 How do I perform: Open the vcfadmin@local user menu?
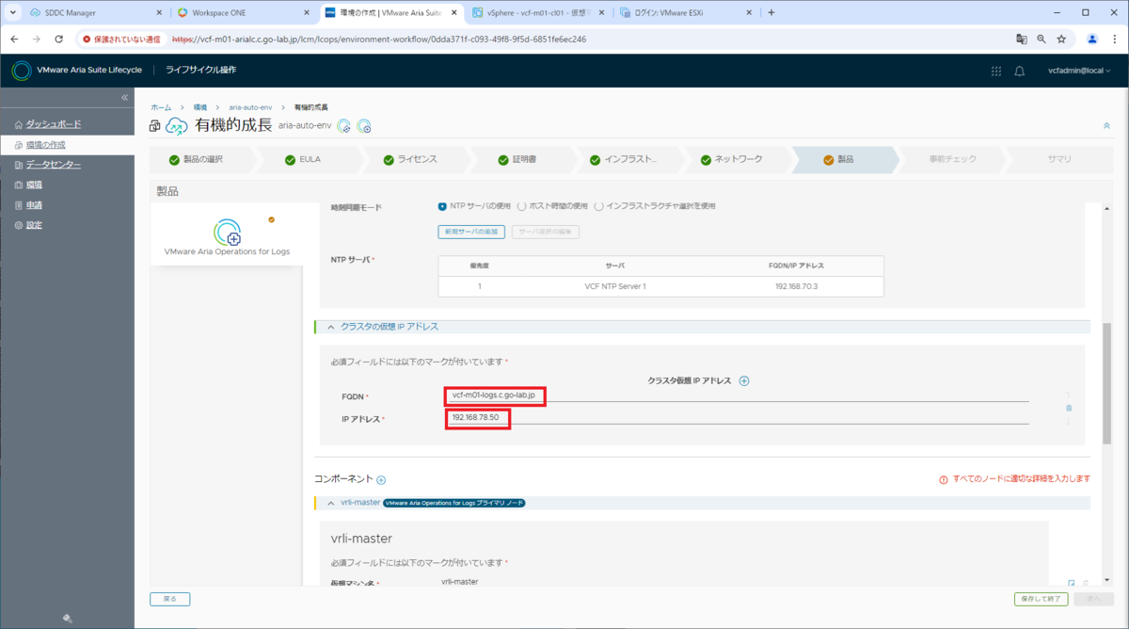1078,71
